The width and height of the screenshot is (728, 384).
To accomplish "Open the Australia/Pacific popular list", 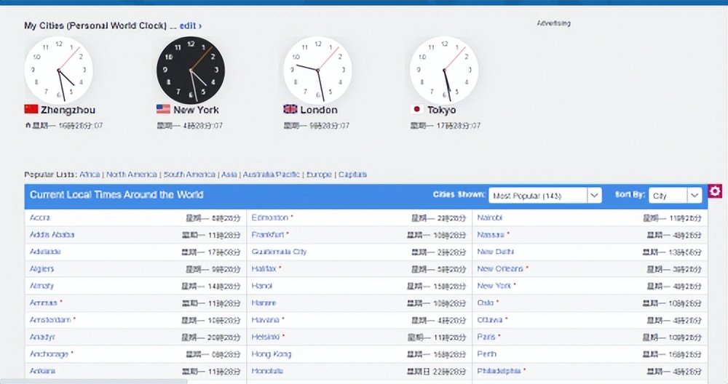I will [271, 175].
